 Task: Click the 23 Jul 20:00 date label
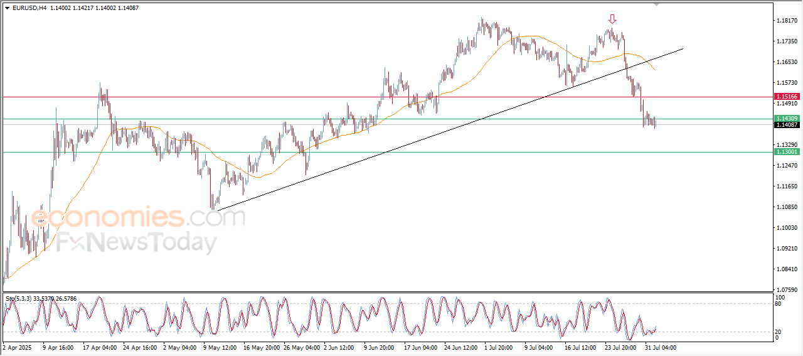(622, 347)
